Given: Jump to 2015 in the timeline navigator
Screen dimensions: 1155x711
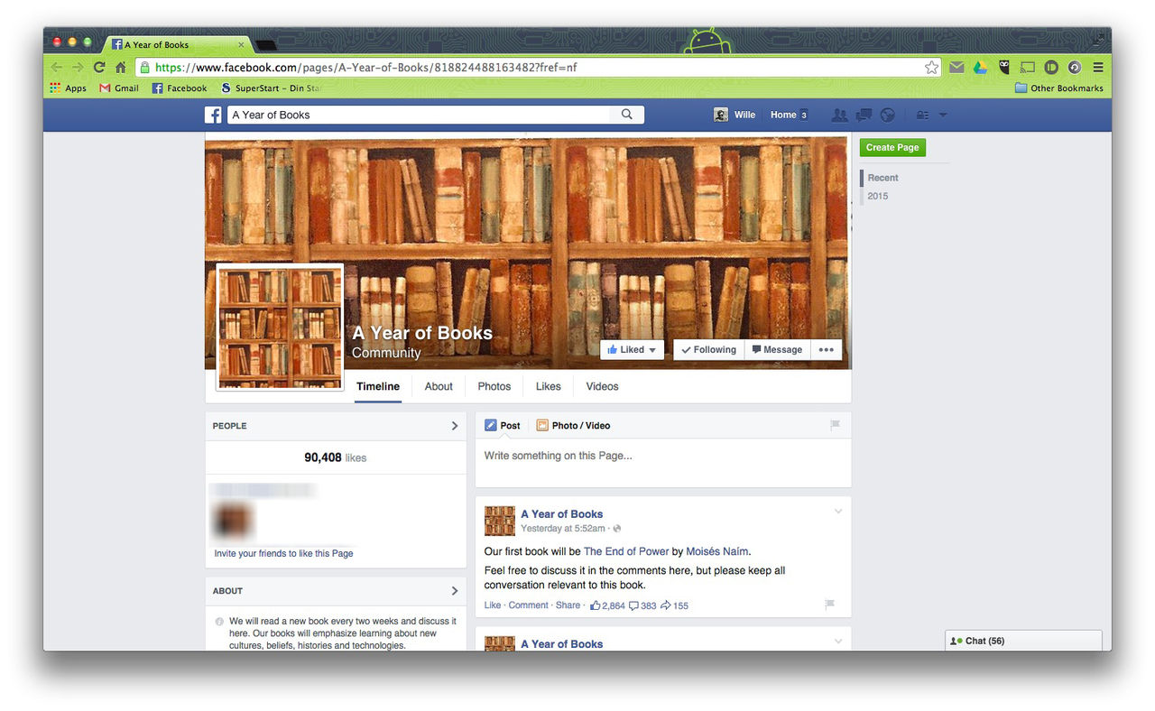Looking at the screenshot, I should click(x=878, y=196).
